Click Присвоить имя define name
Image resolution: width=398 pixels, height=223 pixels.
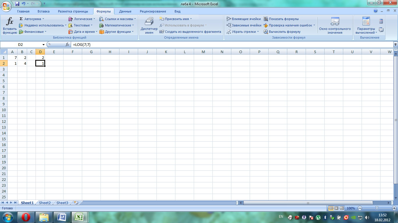176,19
